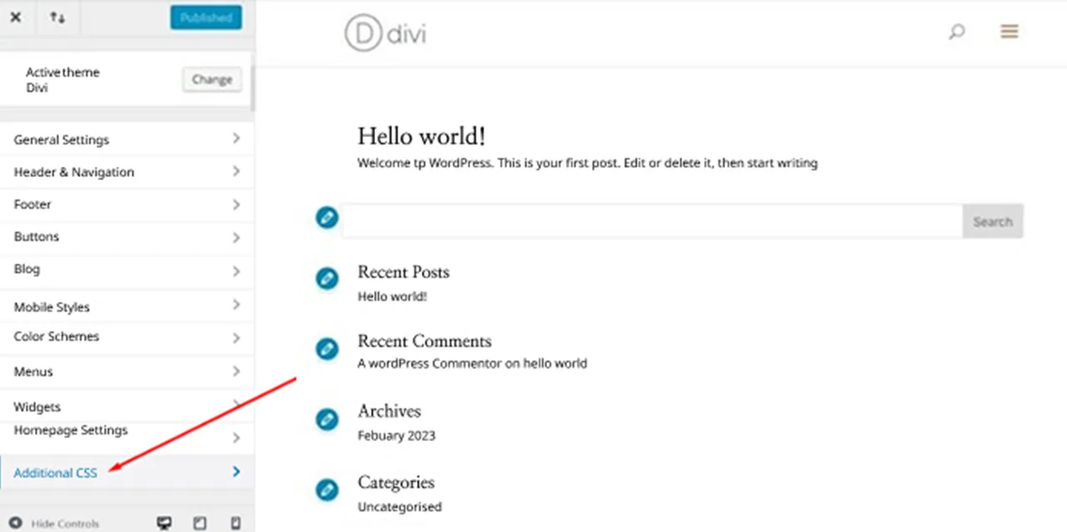Open Mobile Styles panel
The image size is (1067, 532).
(x=127, y=306)
